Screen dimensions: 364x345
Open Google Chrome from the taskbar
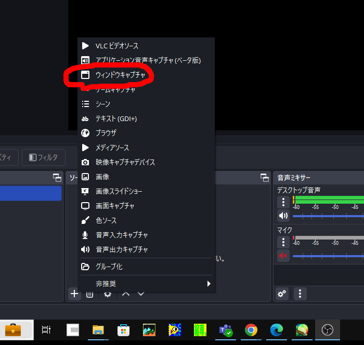tap(251, 330)
